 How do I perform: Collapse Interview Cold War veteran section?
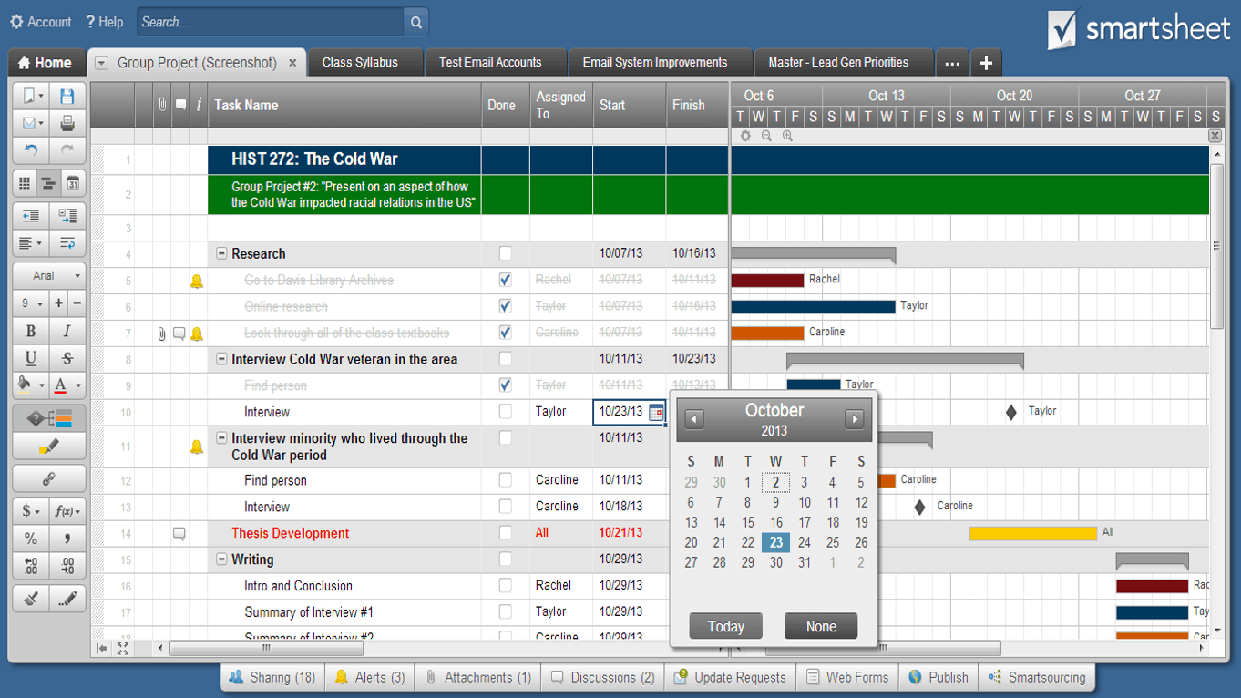(x=221, y=359)
